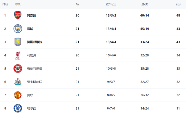186x113 pixels.
Task: Click the 胜/平/负 column header
Action: (x=111, y=4)
